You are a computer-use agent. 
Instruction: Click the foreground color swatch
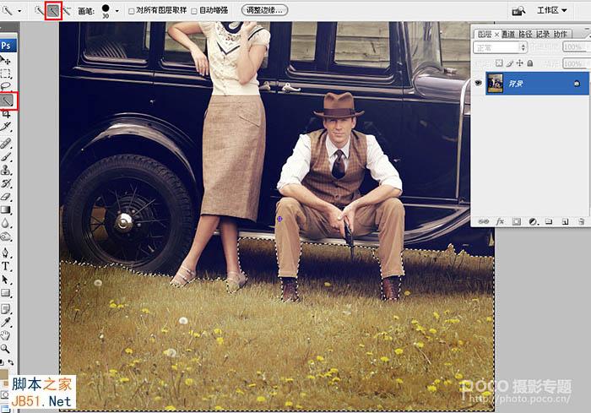pos(3,374)
